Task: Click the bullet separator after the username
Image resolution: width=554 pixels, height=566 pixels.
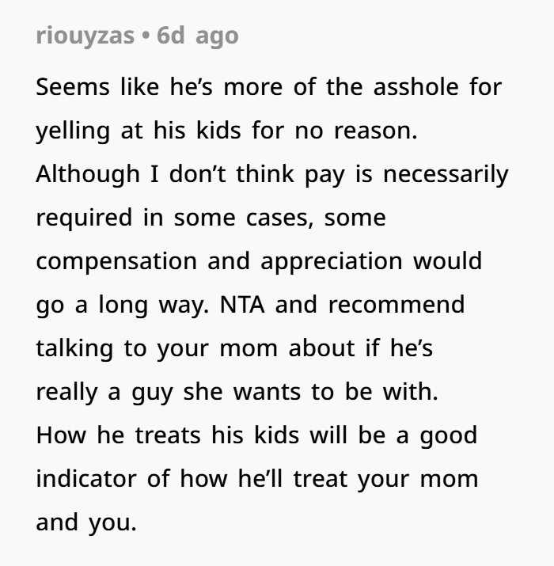Action: (x=146, y=36)
